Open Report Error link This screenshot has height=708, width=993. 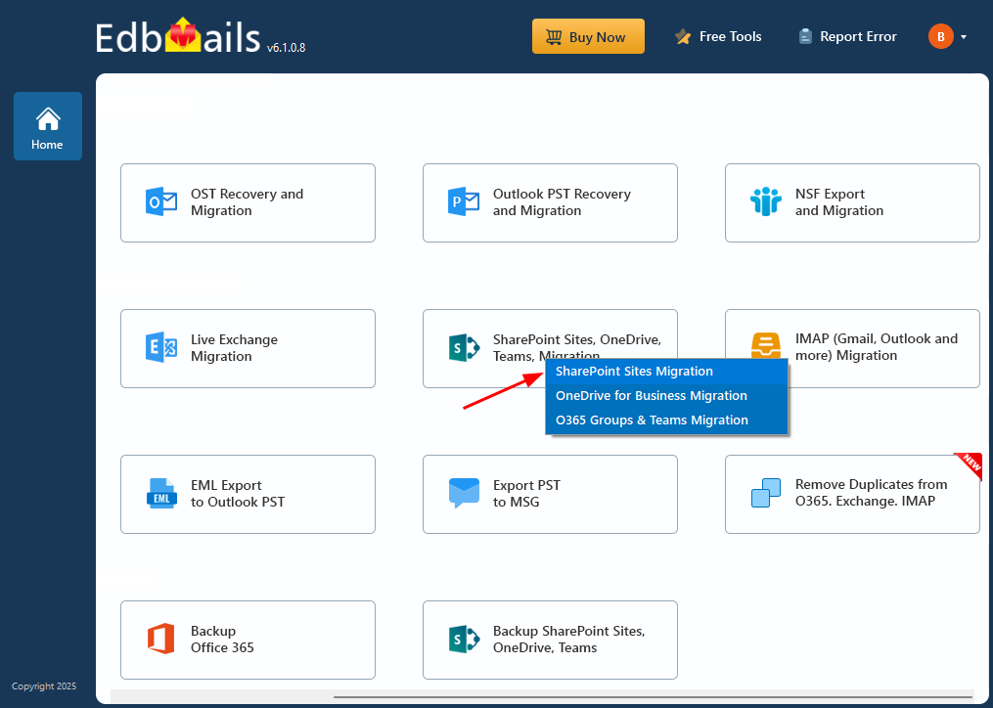[847, 37]
